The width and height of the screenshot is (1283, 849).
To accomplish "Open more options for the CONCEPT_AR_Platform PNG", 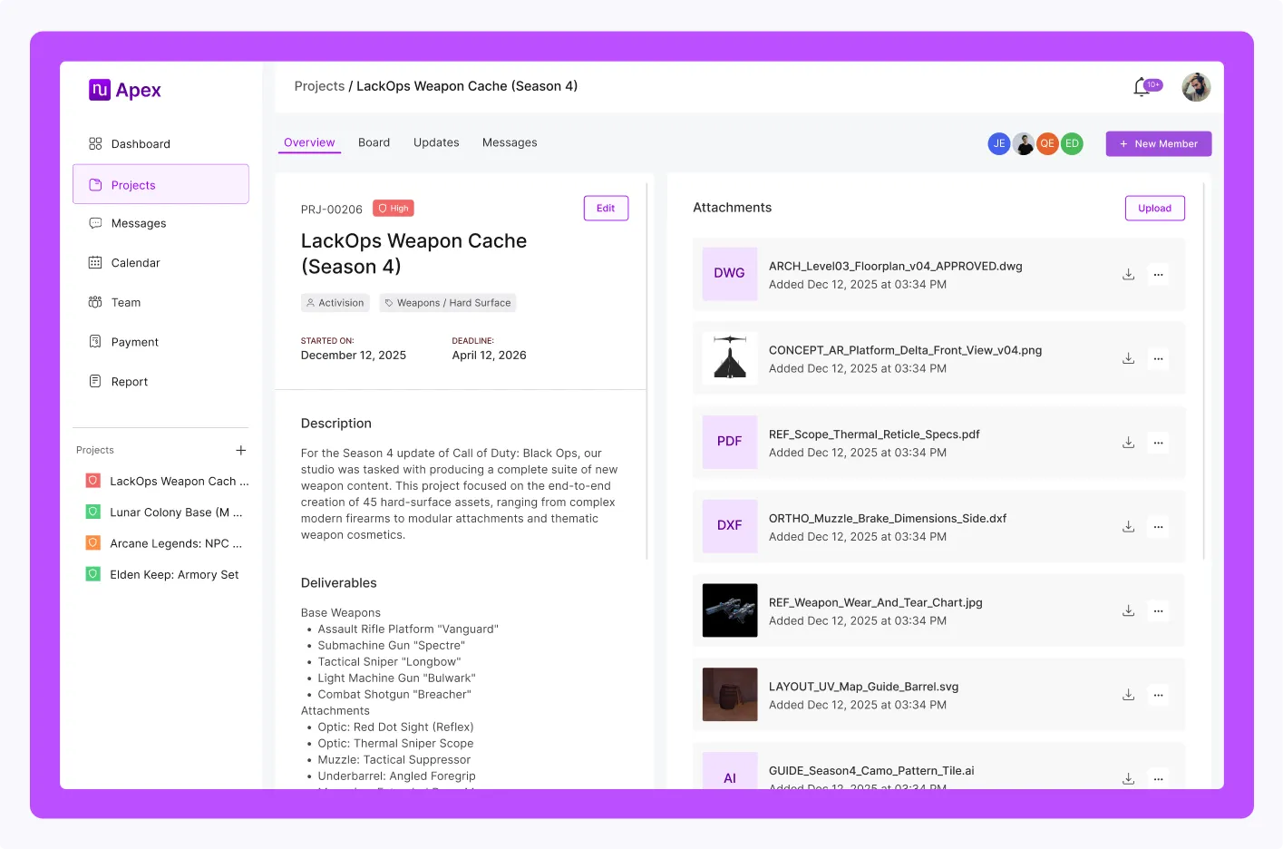I will (1158, 359).
